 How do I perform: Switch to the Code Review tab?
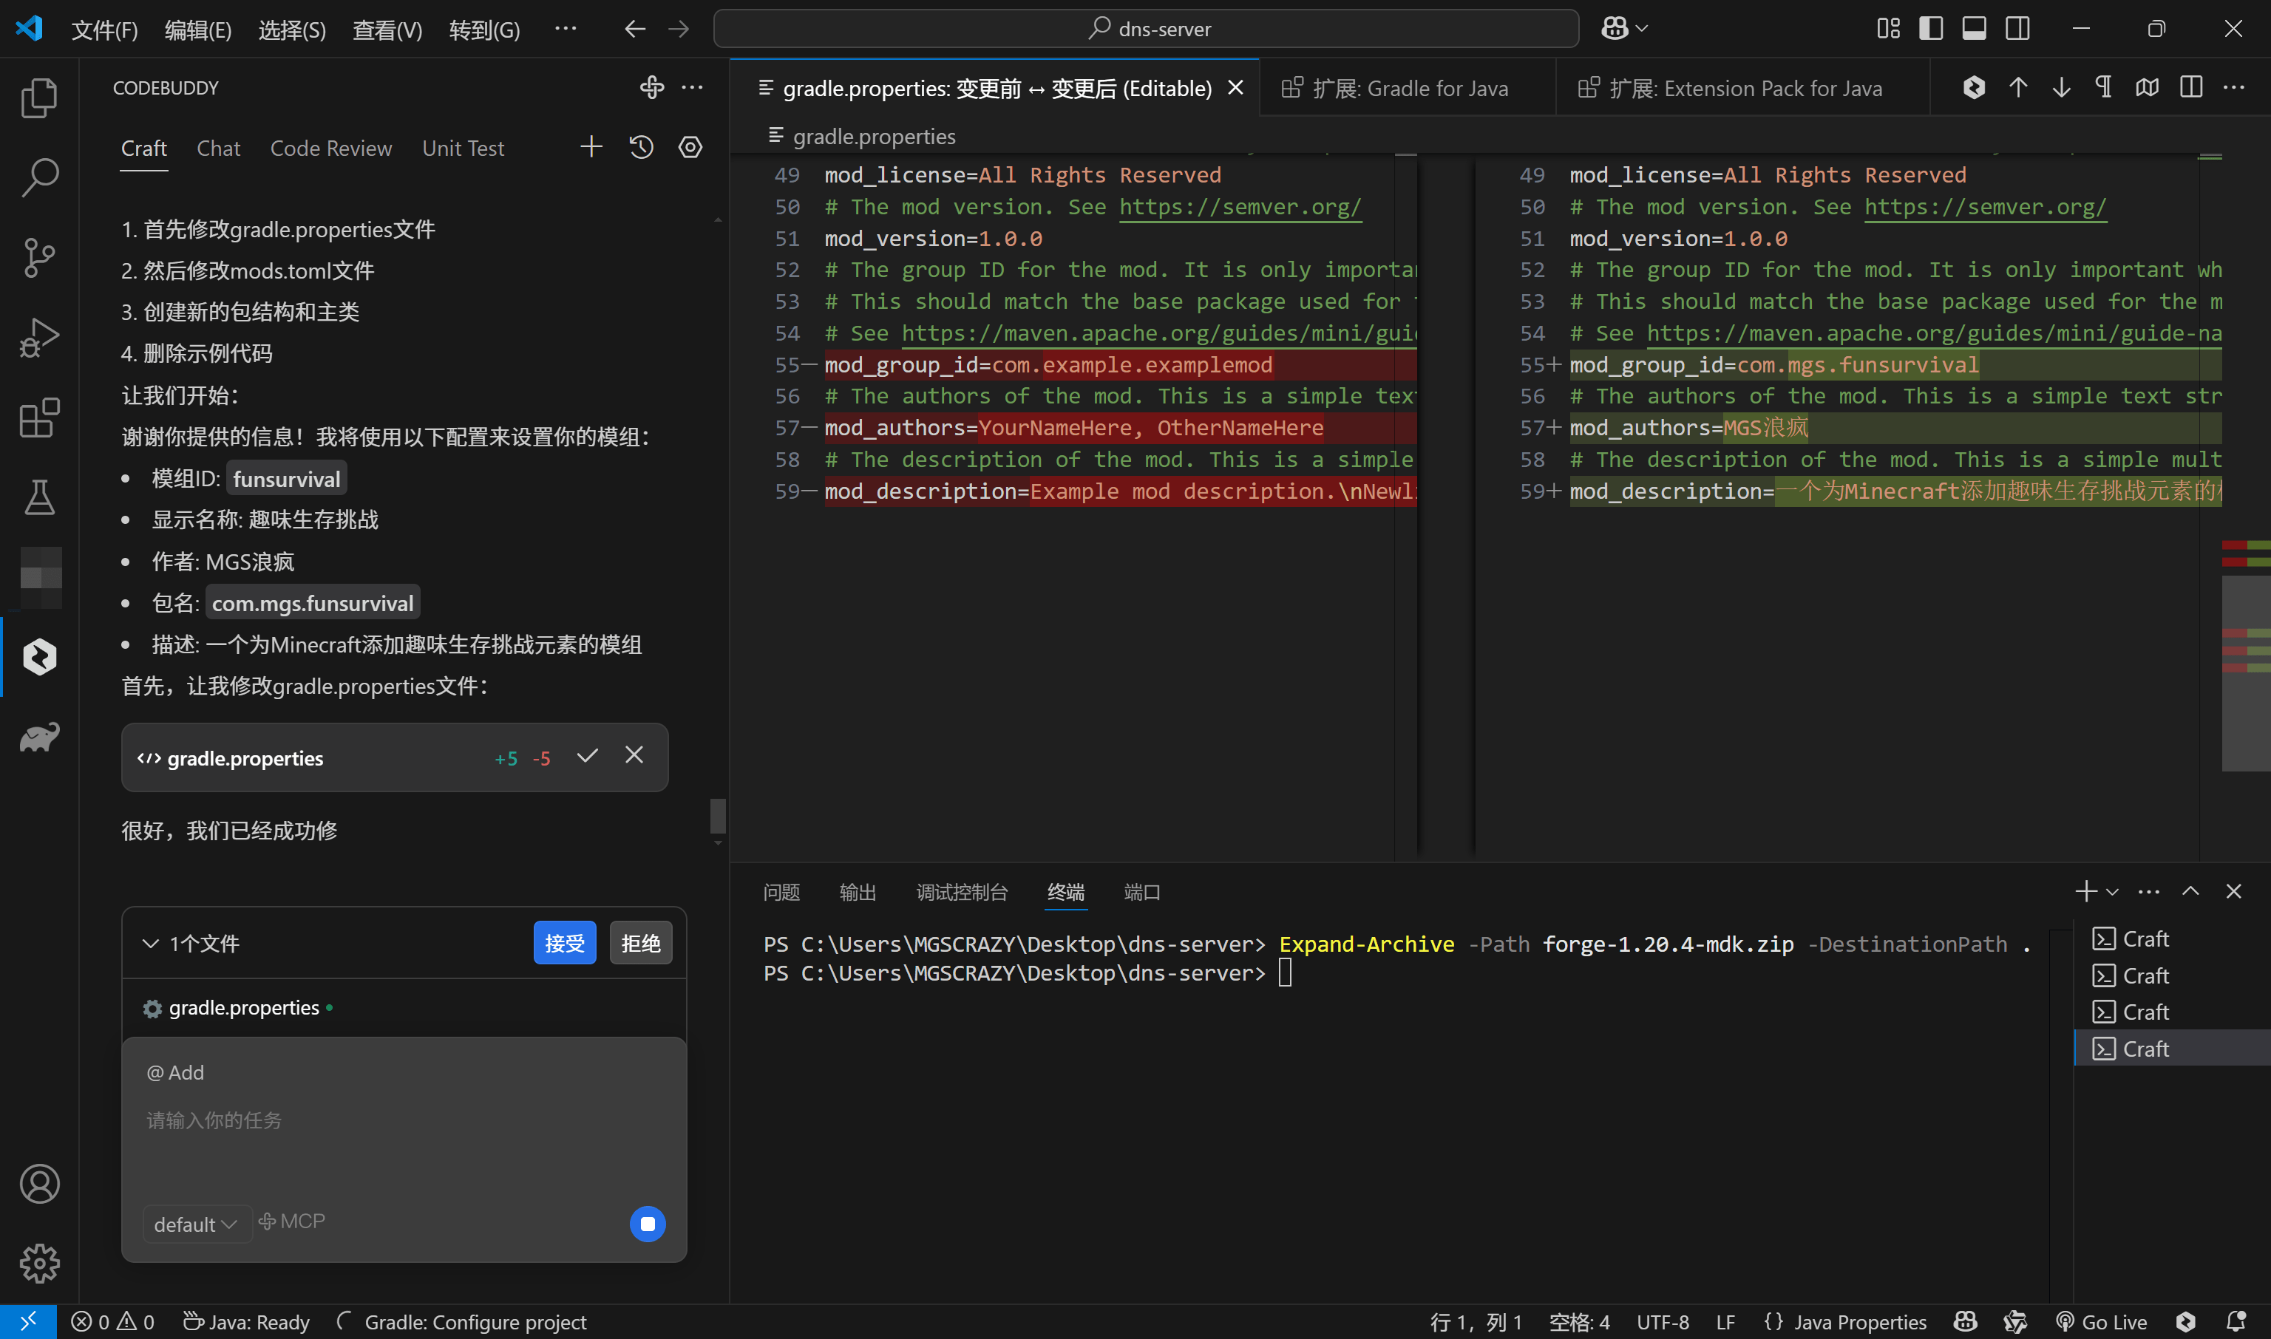[x=330, y=148]
